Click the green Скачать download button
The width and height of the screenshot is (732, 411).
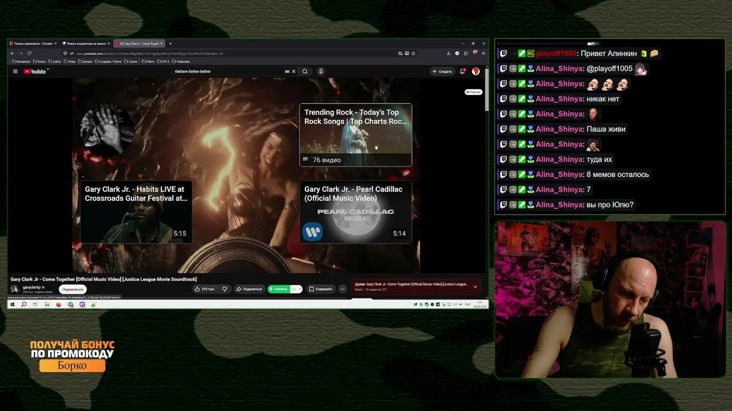[x=279, y=289]
